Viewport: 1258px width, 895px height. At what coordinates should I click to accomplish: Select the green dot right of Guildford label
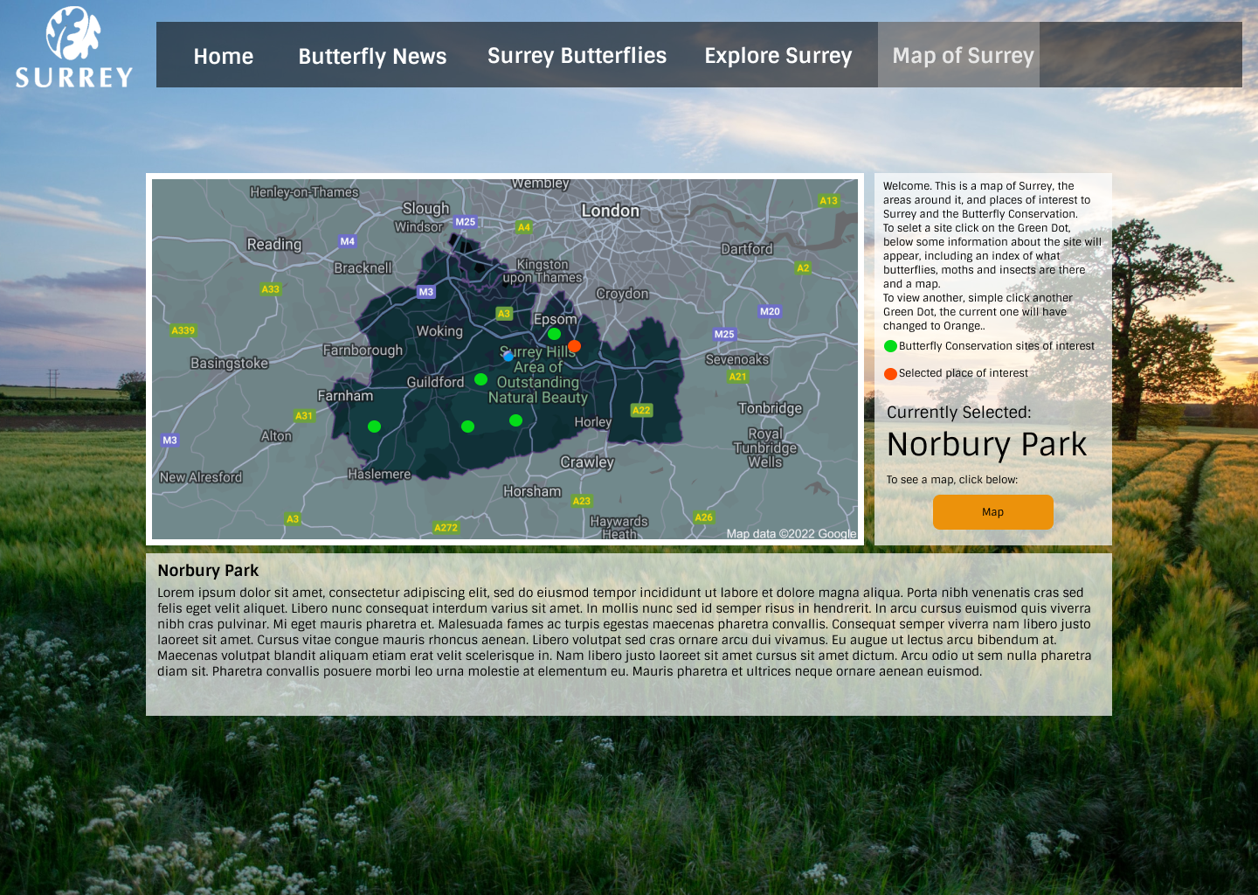480,379
